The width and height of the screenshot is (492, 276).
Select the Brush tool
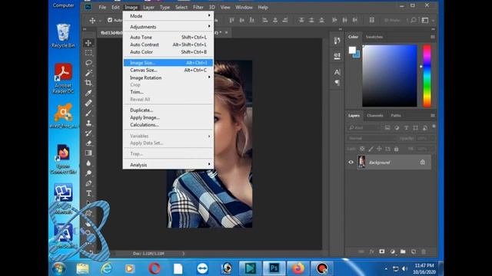89,113
